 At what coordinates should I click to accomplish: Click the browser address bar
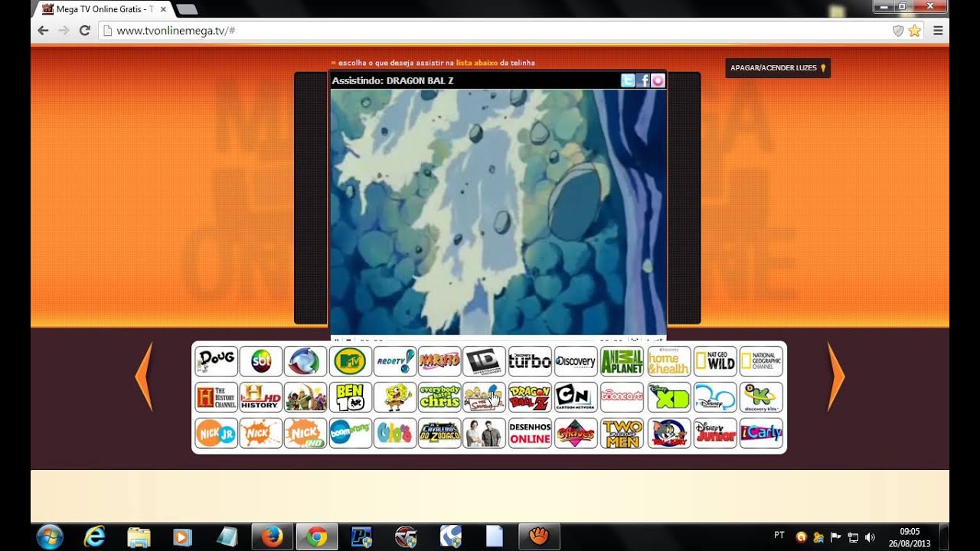[498, 31]
